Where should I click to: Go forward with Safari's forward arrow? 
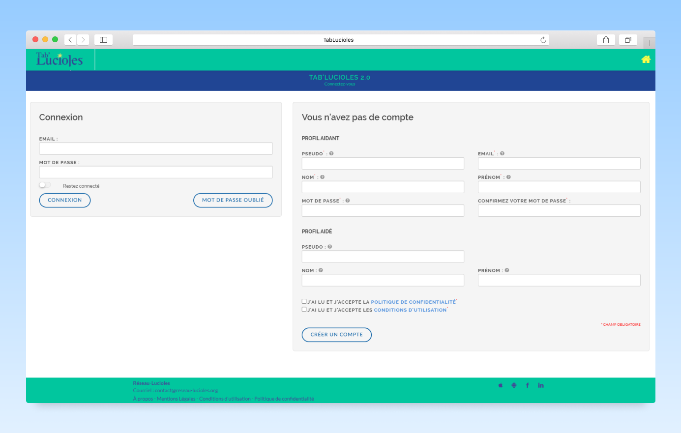pyautogui.click(x=83, y=40)
